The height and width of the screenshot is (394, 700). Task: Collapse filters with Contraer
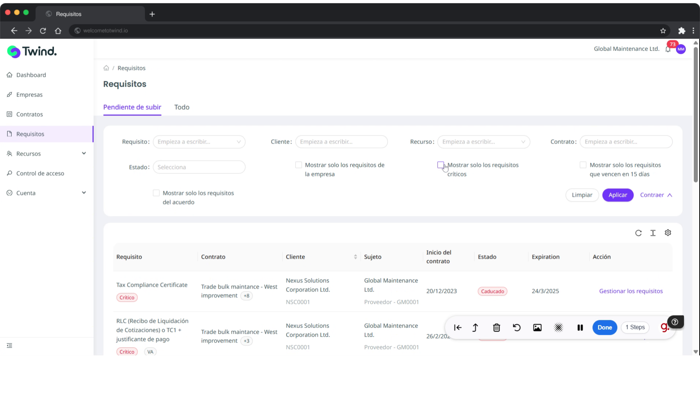click(x=656, y=195)
